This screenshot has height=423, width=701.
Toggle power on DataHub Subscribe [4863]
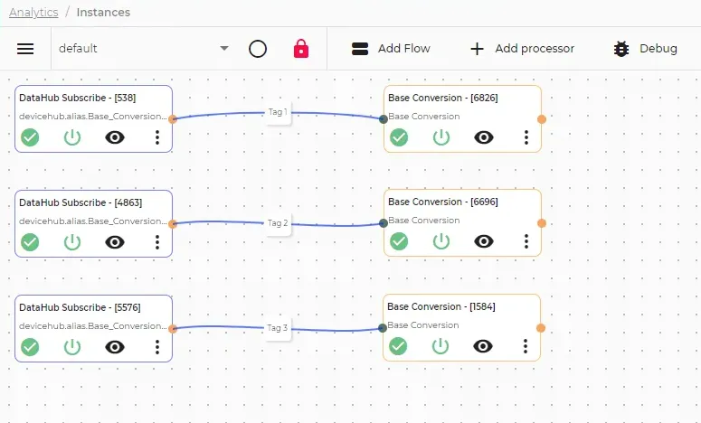tap(72, 242)
